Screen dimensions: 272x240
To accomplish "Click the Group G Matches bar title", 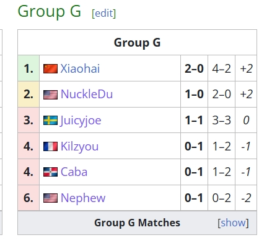I will pos(137,223).
